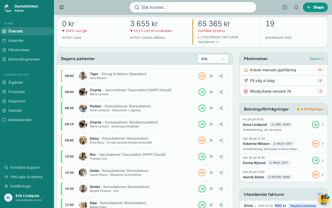332x208 pixels.
Task: Open Erik Lindqvist user profile
Action: [27, 198]
